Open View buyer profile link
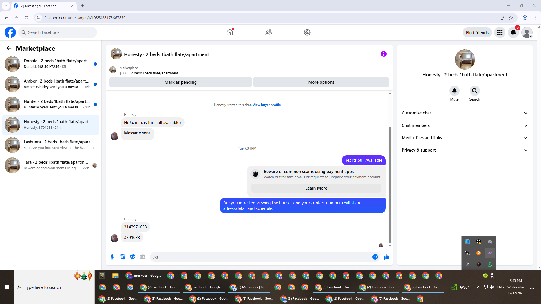 (266, 105)
